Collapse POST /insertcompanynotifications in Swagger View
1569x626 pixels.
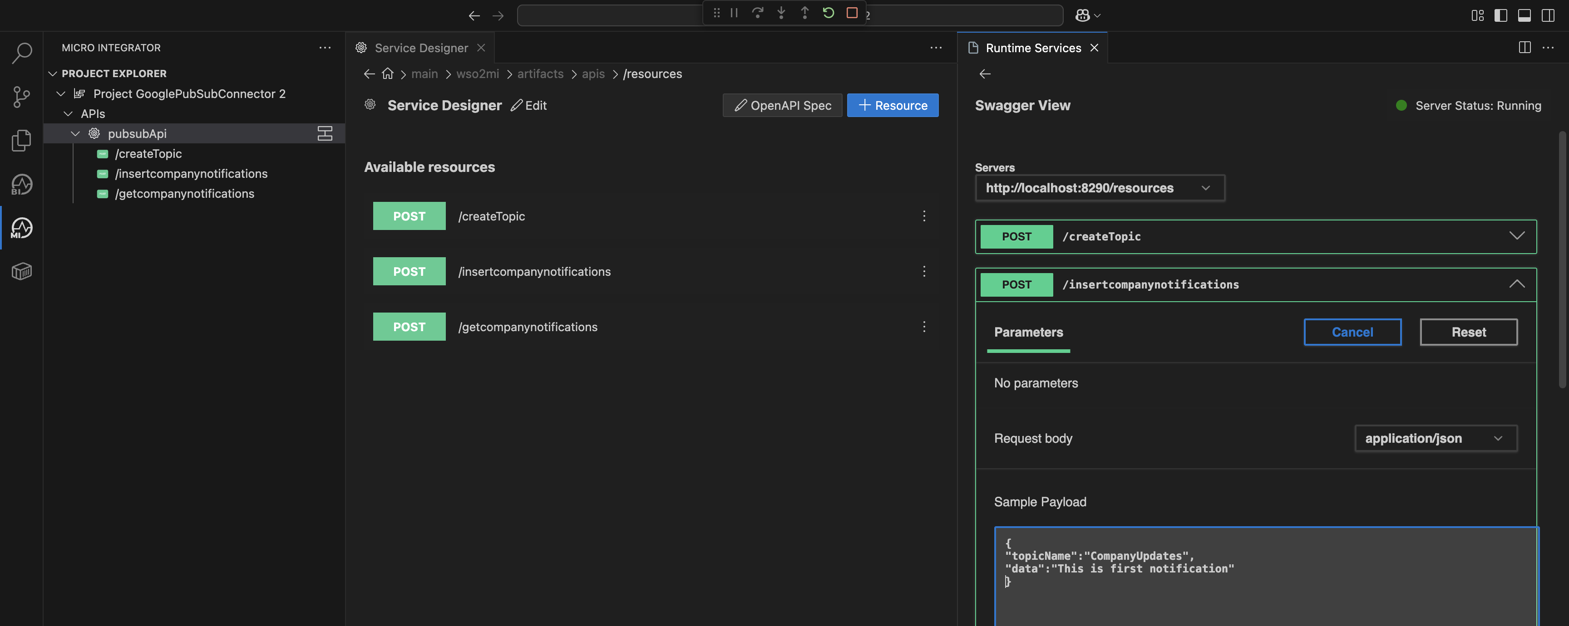coord(1517,284)
